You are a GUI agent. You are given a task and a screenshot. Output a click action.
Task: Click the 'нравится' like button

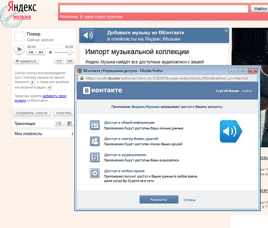coord(26,61)
